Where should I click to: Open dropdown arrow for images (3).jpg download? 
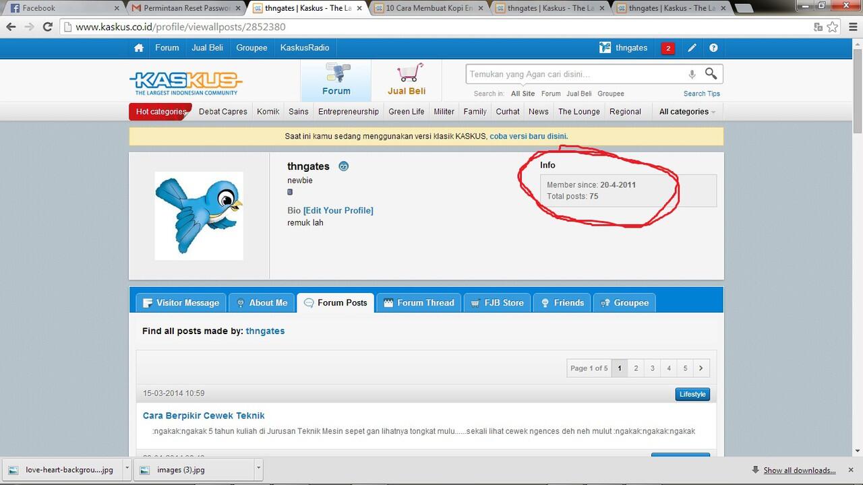(258, 470)
